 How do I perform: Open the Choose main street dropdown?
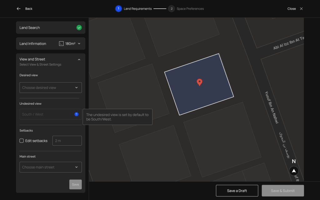pyautogui.click(x=51, y=167)
